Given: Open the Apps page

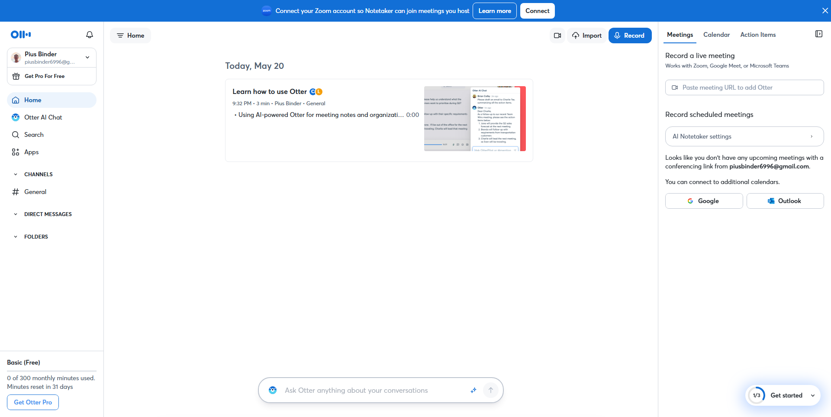Looking at the screenshot, I should 31,152.
